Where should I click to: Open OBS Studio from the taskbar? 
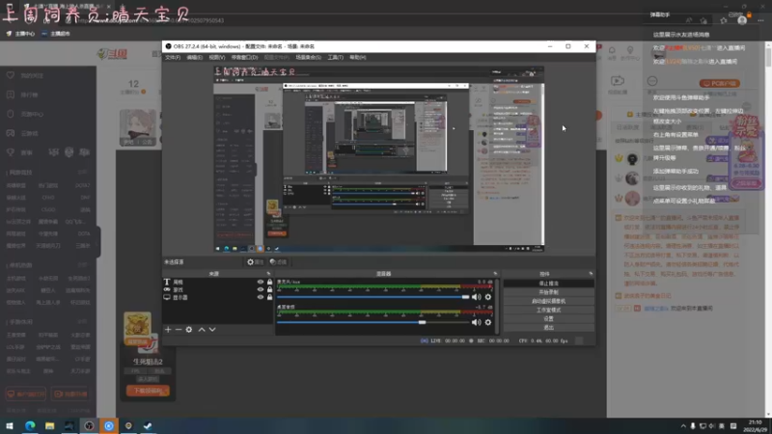[89, 425]
